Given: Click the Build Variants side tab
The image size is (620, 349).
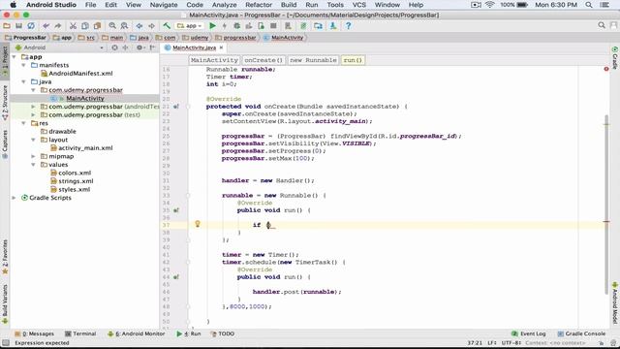Looking at the screenshot, I should tap(5, 303).
